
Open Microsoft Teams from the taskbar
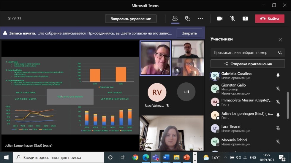coord(156,157)
